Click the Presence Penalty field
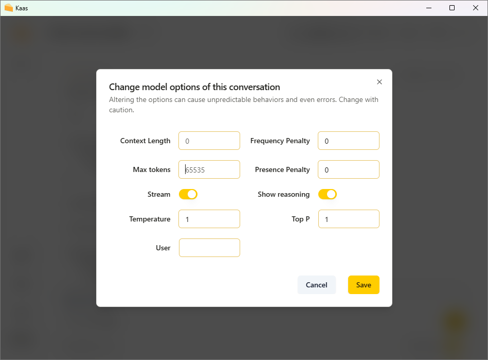The image size is (488, 360). [349, 169]
